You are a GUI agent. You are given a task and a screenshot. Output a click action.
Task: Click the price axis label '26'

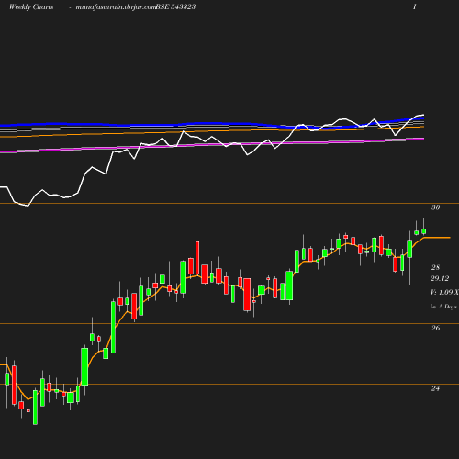(x=435, y=328)
